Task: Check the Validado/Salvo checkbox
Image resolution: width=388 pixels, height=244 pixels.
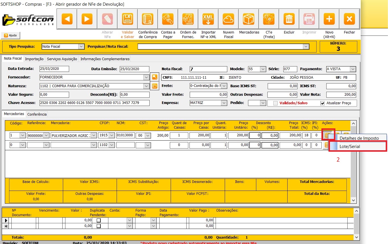Action: (x=275, y=103)
